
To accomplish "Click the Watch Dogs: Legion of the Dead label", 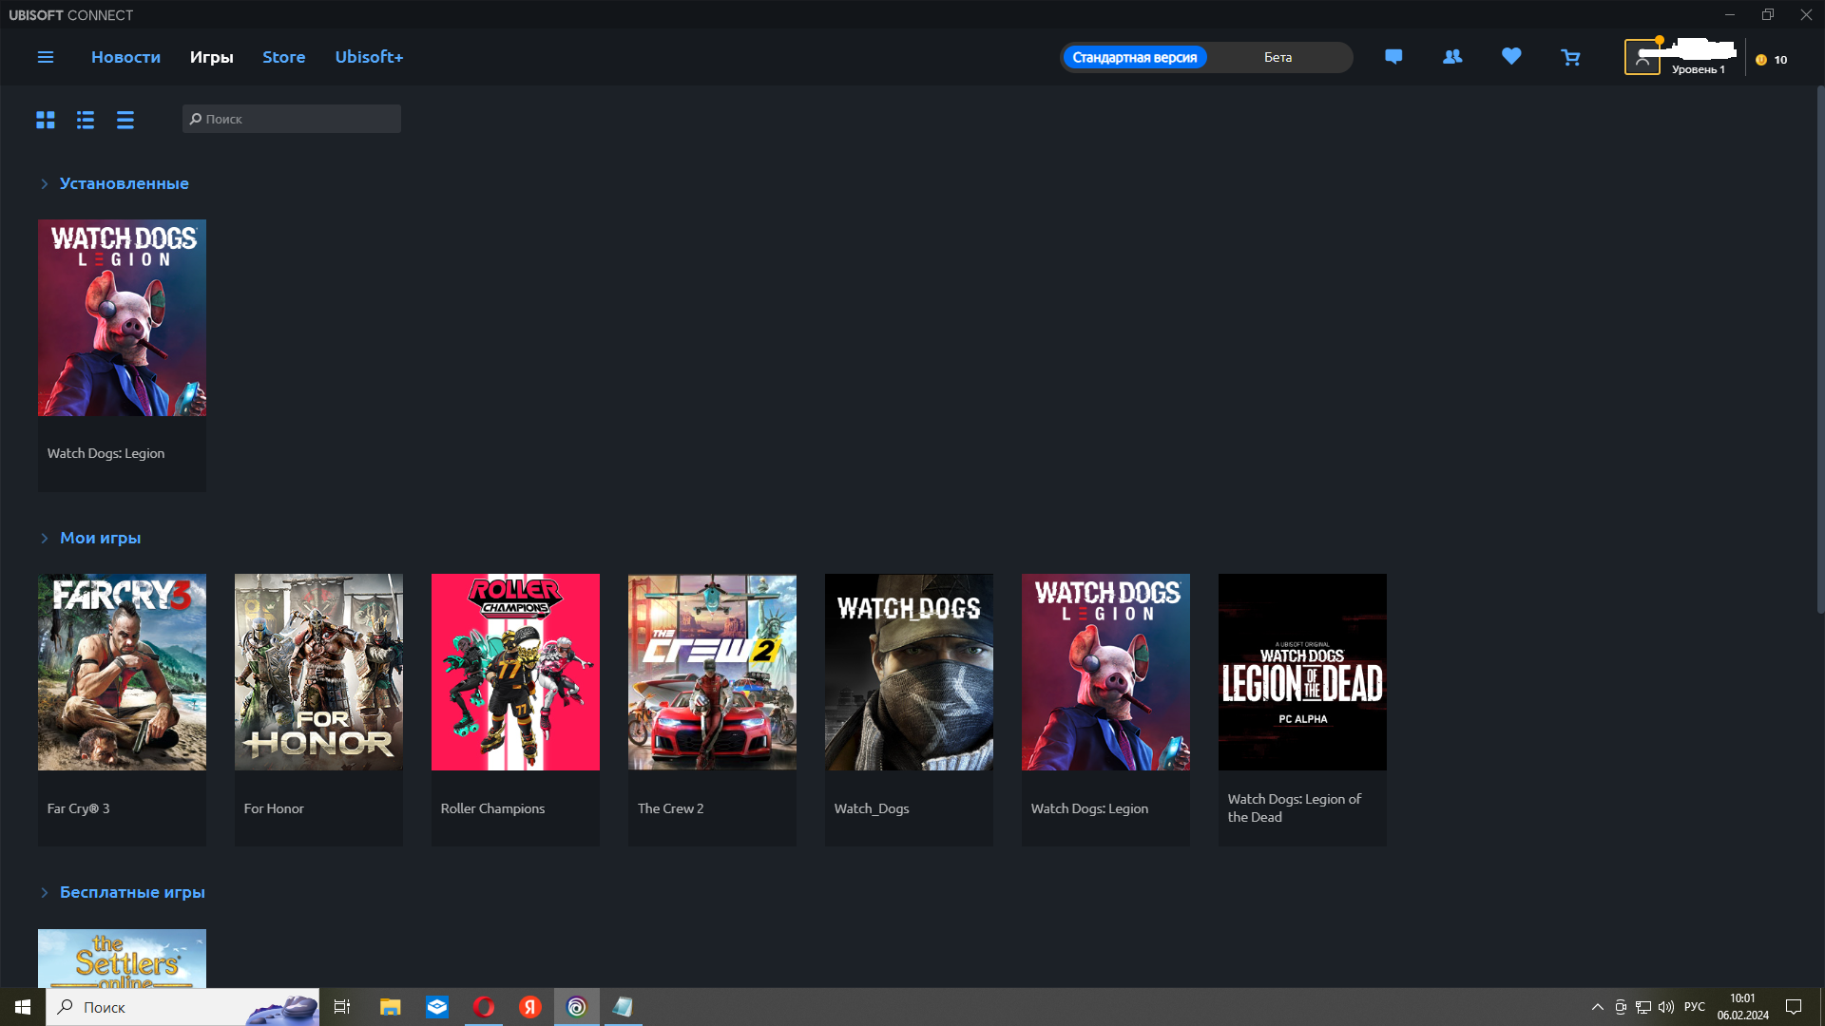I will 1294,807.
